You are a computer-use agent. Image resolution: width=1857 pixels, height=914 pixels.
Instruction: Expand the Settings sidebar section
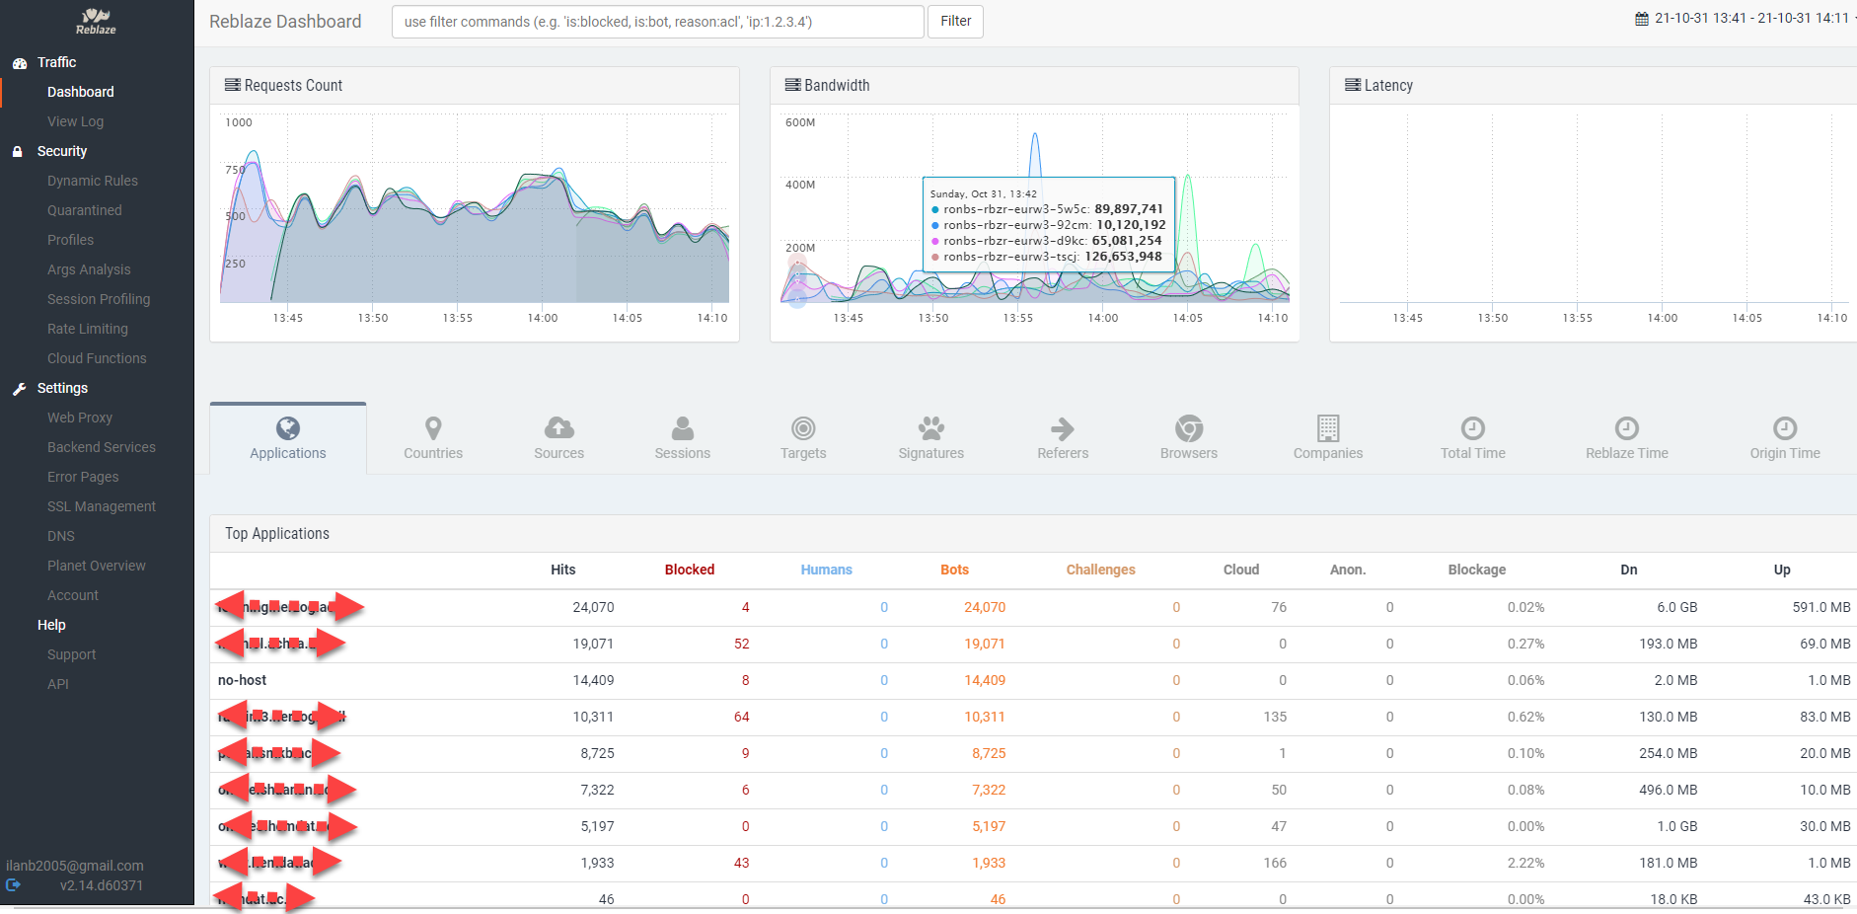coord(62,388)
